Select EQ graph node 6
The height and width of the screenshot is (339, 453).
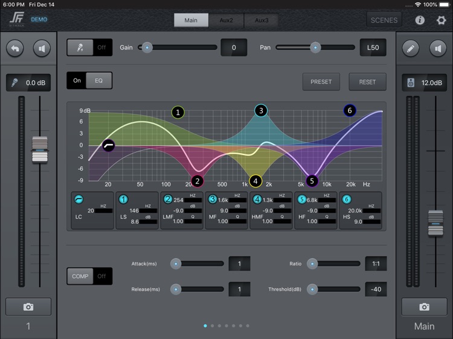[x=350, y=110]
